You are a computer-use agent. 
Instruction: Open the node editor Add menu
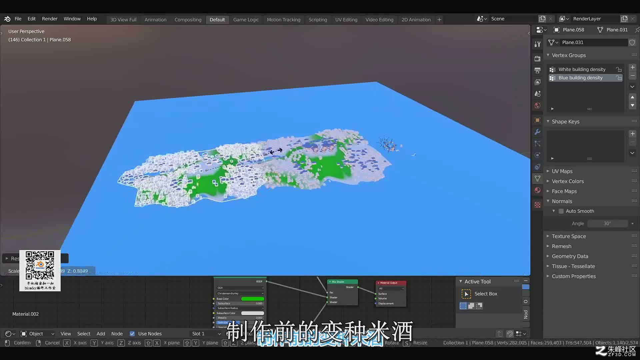(x=101, y=334)
